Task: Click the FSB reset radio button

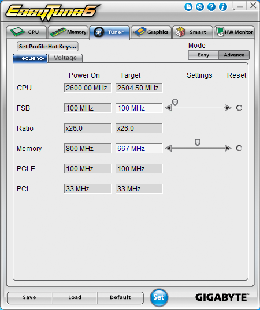Action: [239, 108]
